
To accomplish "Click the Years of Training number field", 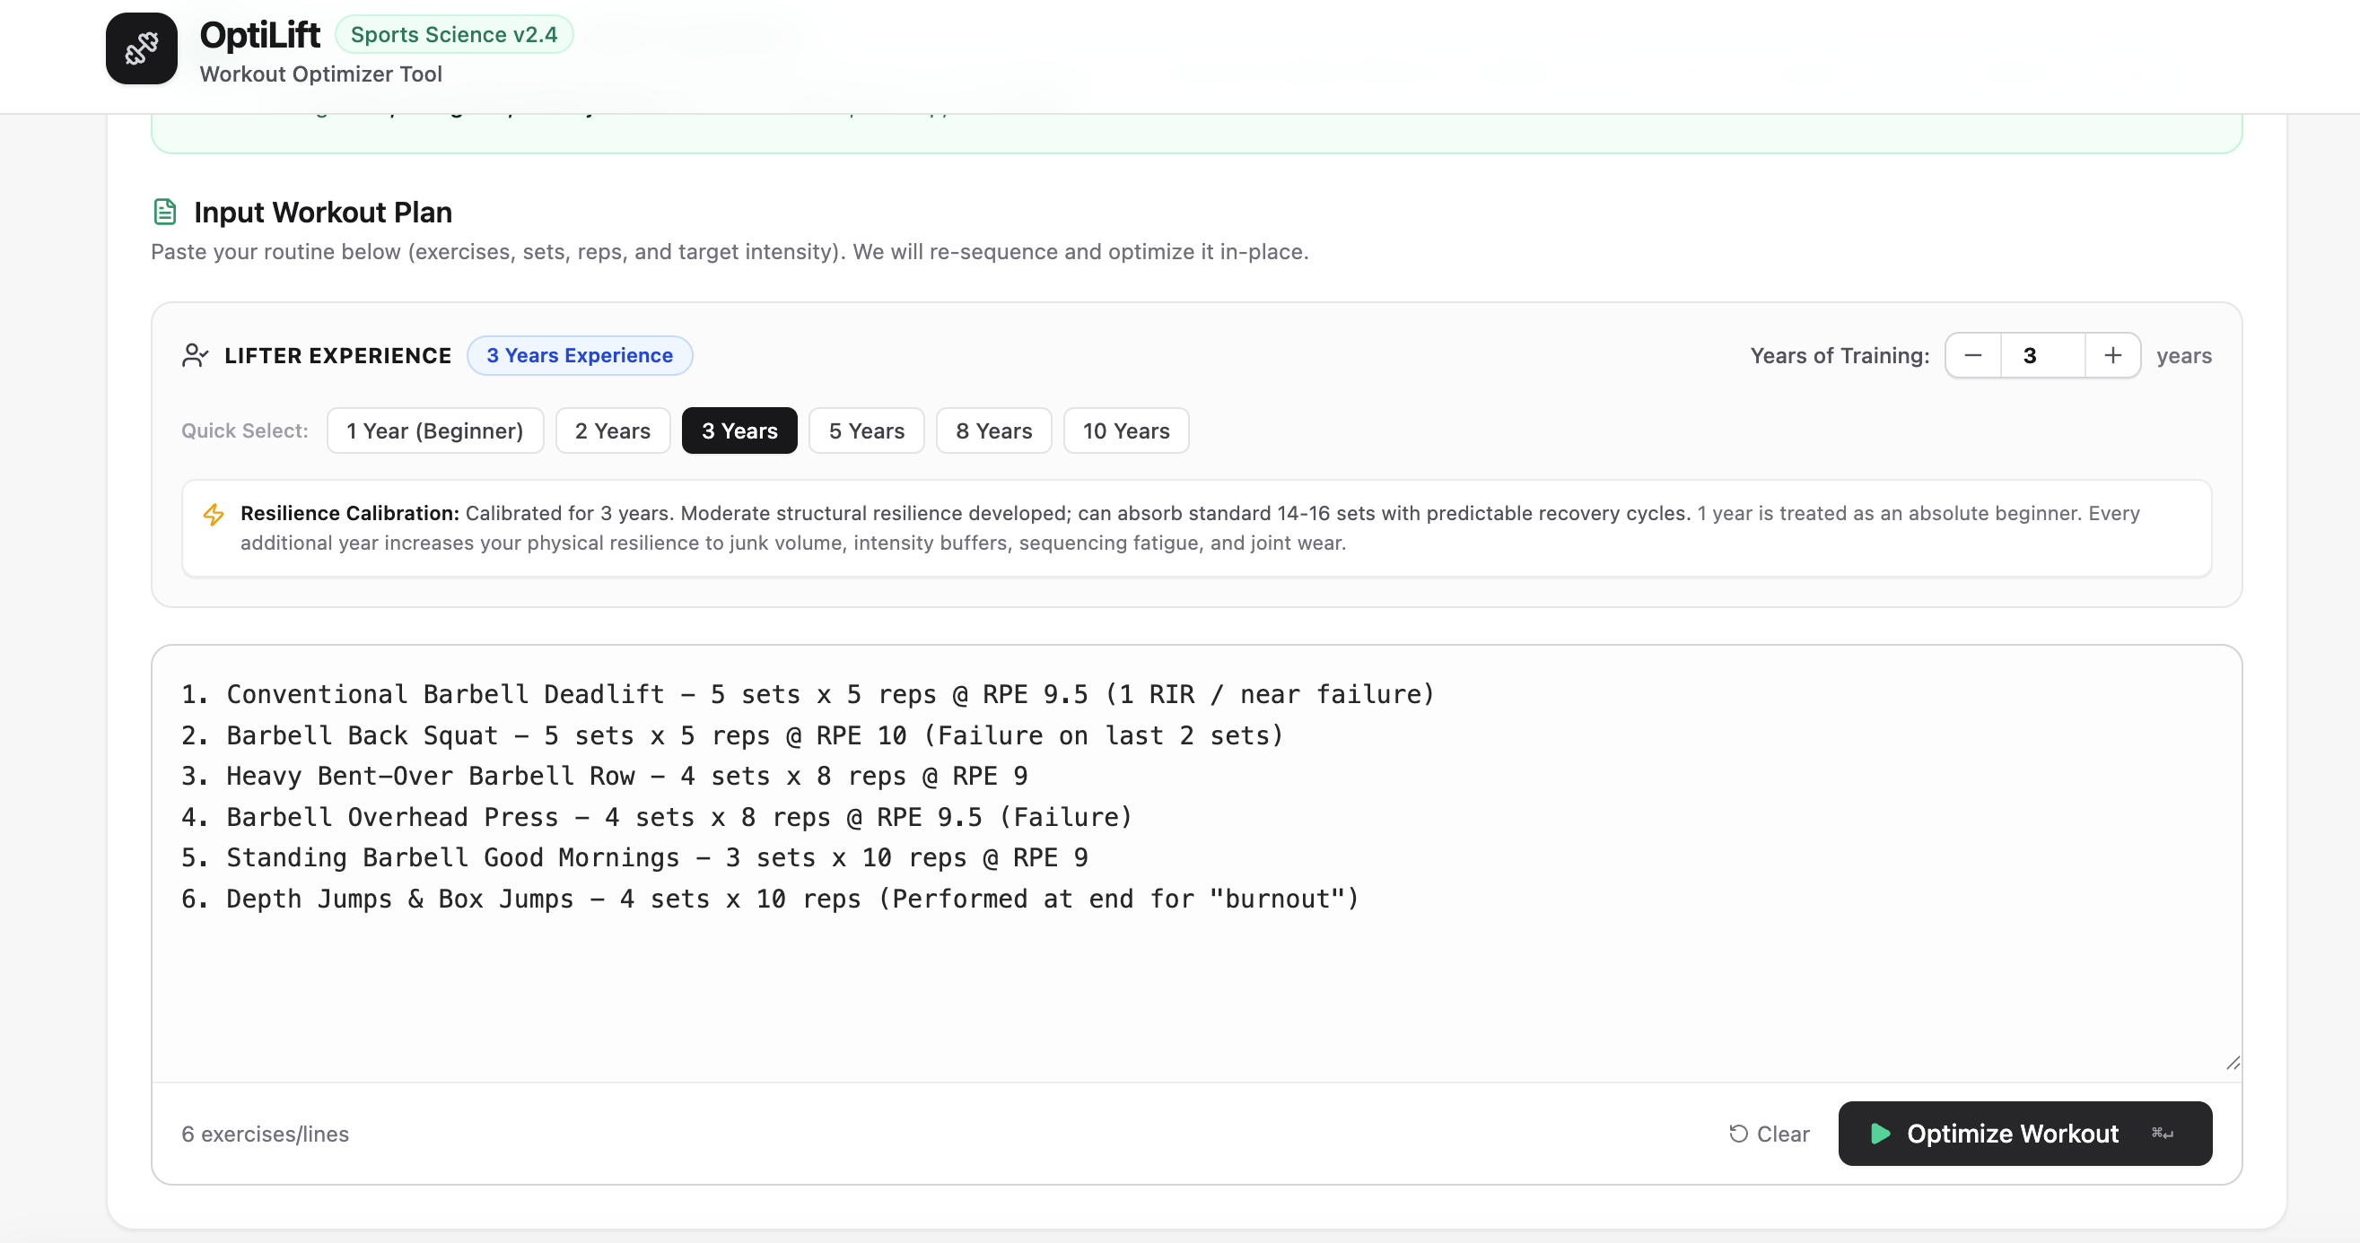I will [x=2043, y=355].
